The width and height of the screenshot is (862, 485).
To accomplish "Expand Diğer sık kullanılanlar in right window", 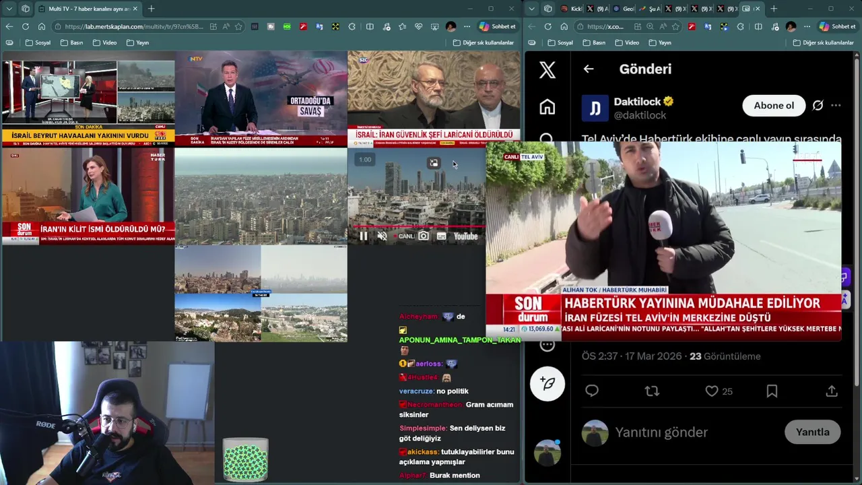I will pyautogui.click(x=823, y=42).
